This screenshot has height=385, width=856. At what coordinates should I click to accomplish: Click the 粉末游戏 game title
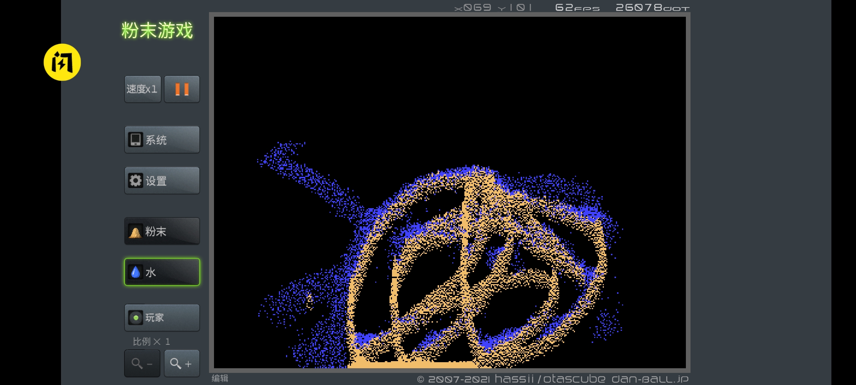pyautogui.click(x=157, y=30)
